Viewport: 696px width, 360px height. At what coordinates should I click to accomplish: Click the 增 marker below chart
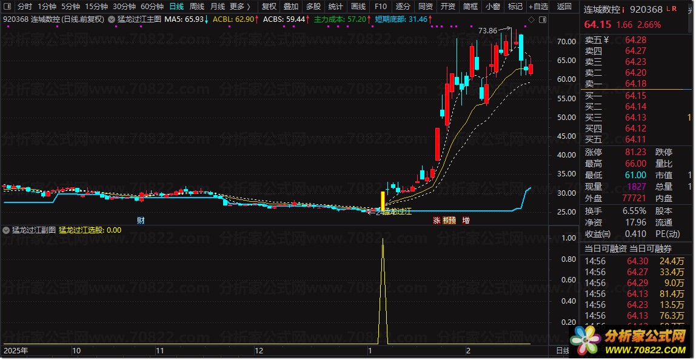pos(466,220)
